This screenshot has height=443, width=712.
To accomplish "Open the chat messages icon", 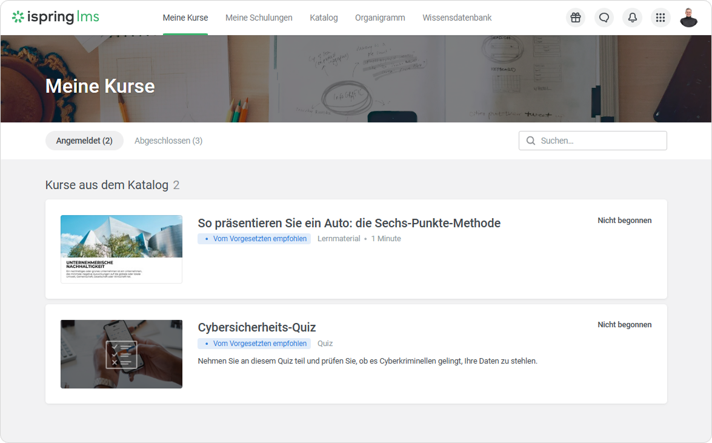I will pos(604,18).
